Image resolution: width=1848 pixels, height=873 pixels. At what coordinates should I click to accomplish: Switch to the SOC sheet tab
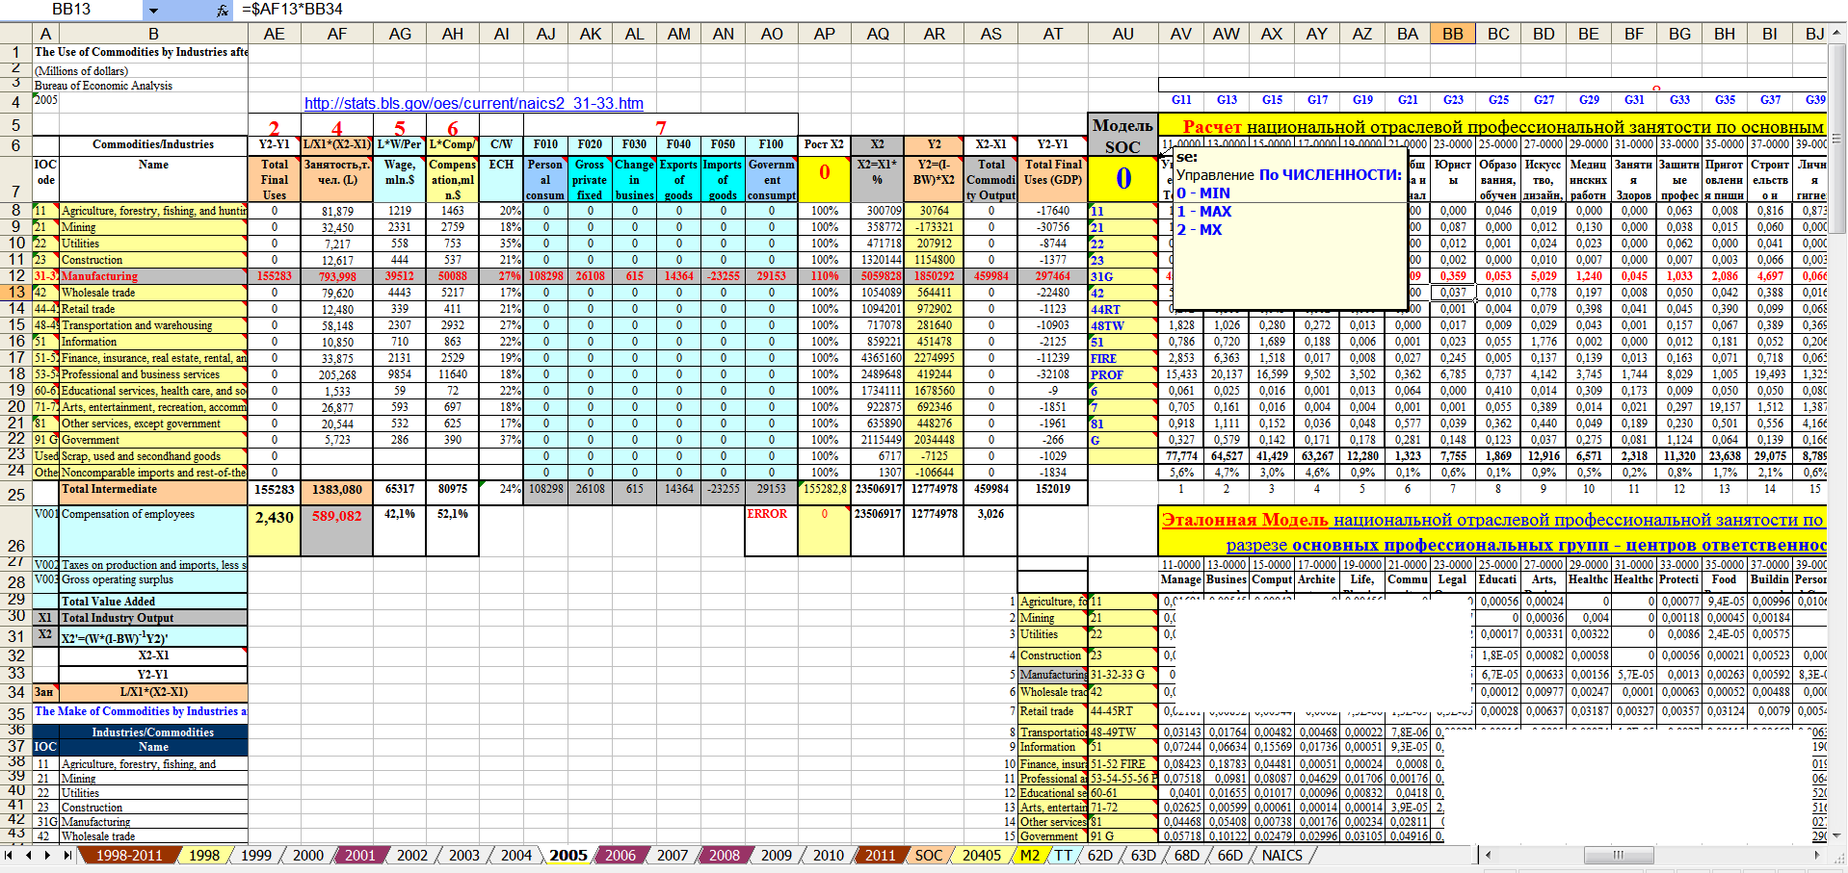[928, 855]
